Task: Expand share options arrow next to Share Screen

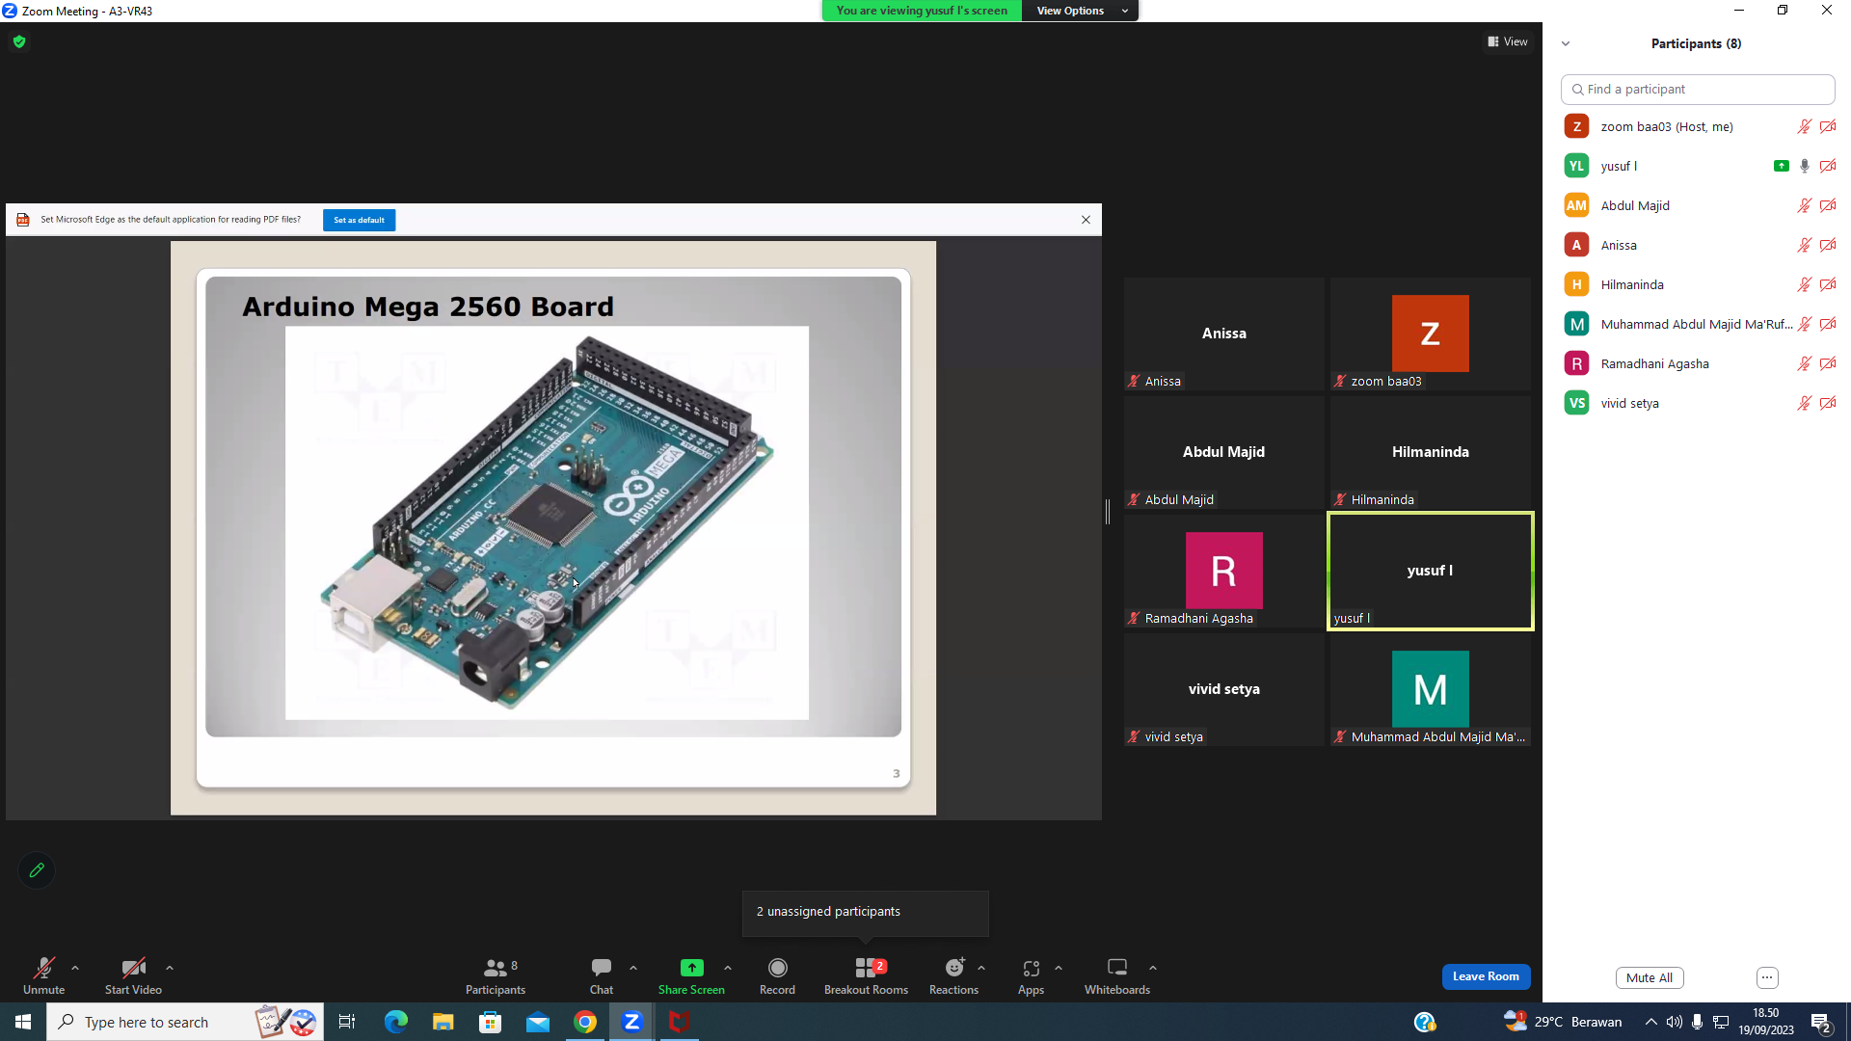Action: coord(728,968)
